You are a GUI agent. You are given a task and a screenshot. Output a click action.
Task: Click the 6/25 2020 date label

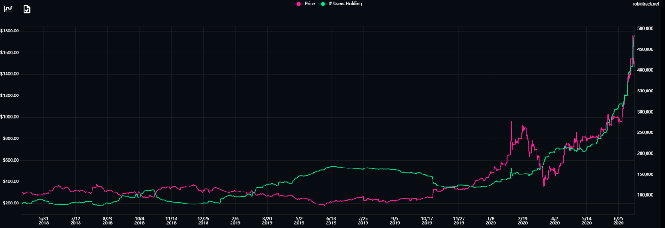pos(619,221)
